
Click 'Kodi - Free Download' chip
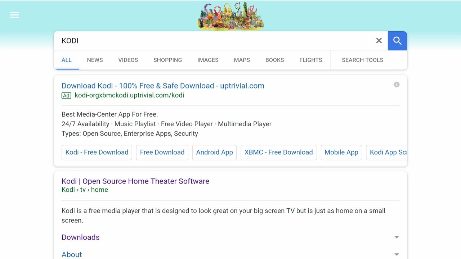click(97, 152)
